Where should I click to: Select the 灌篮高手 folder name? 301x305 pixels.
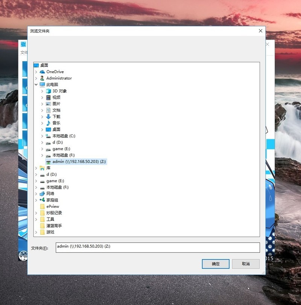tap(54, 226)
